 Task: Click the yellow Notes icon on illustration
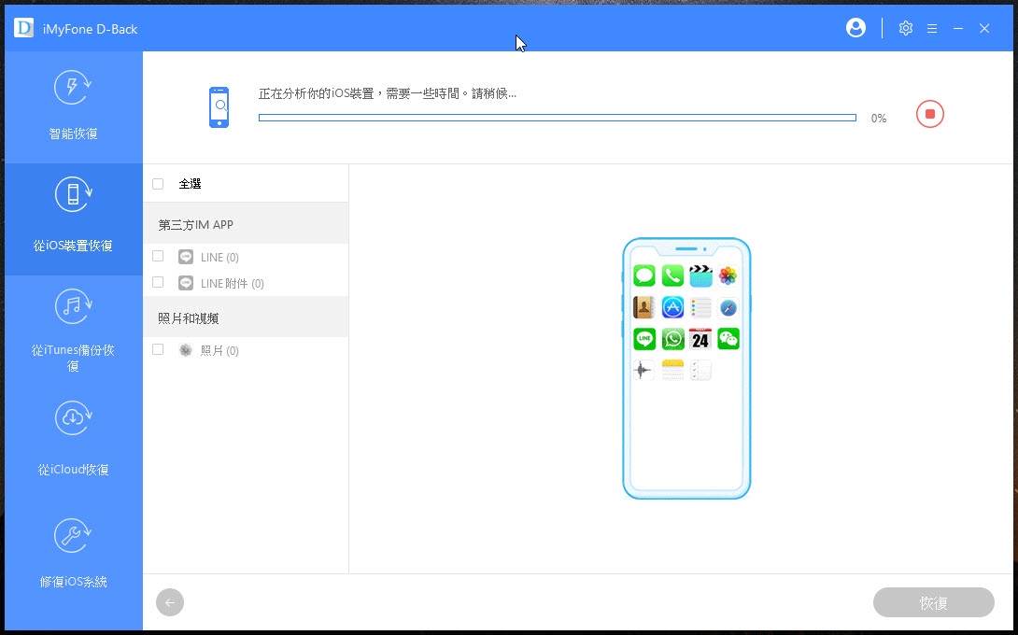[x=672, y=370]
